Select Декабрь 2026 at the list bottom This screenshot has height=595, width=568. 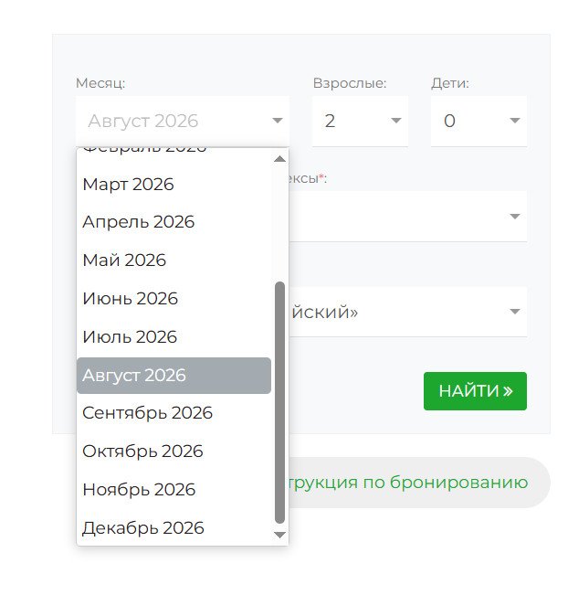143,528
